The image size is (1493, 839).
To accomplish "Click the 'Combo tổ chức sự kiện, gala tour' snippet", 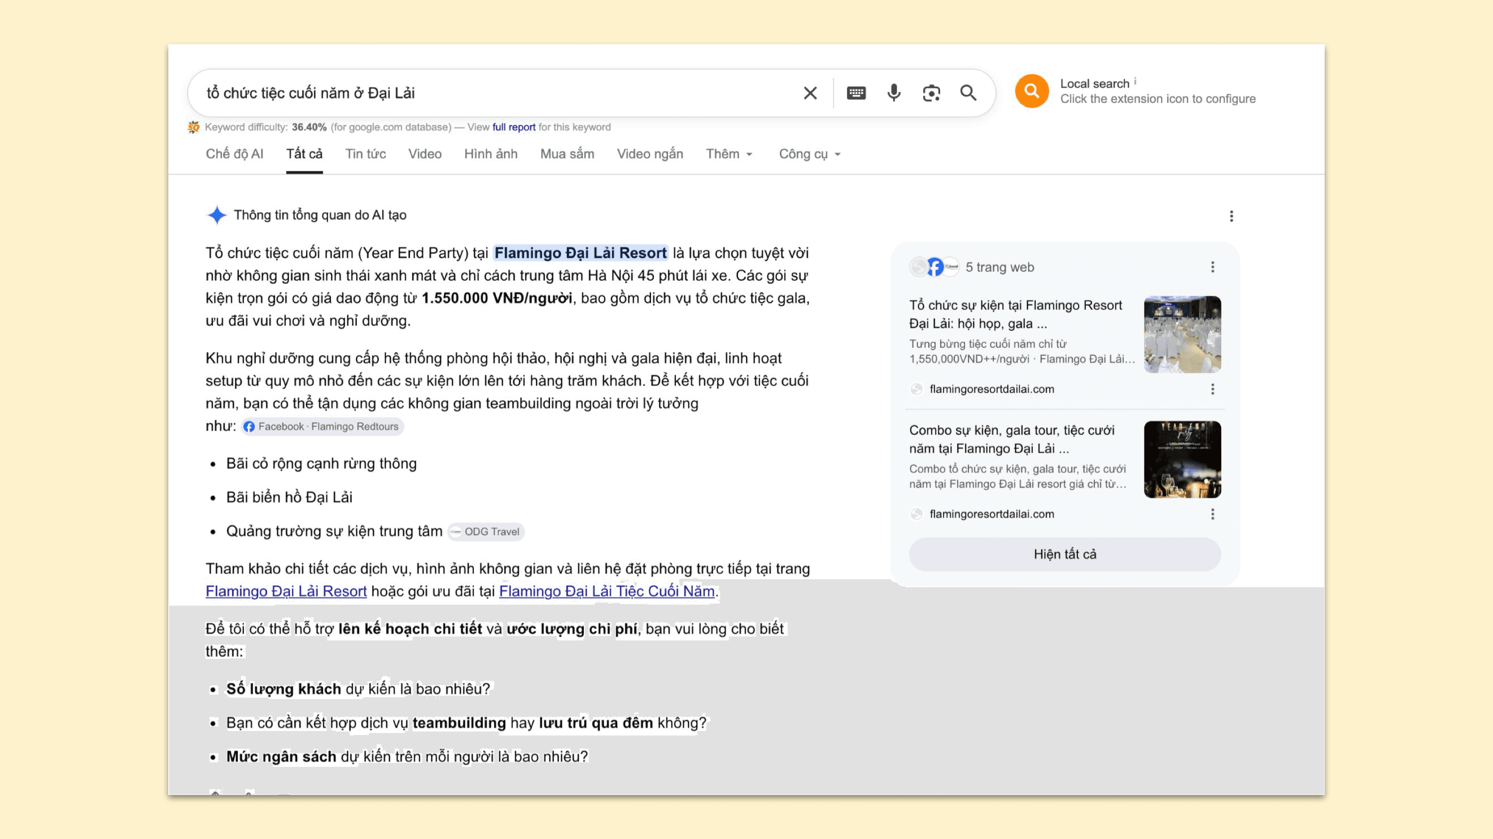I will [1018, 476].
